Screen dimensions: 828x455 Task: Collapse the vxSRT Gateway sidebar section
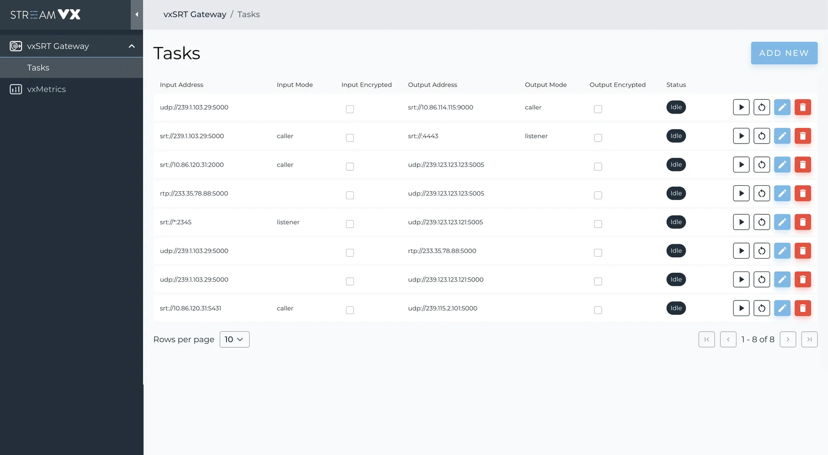[x=132, y=46]
